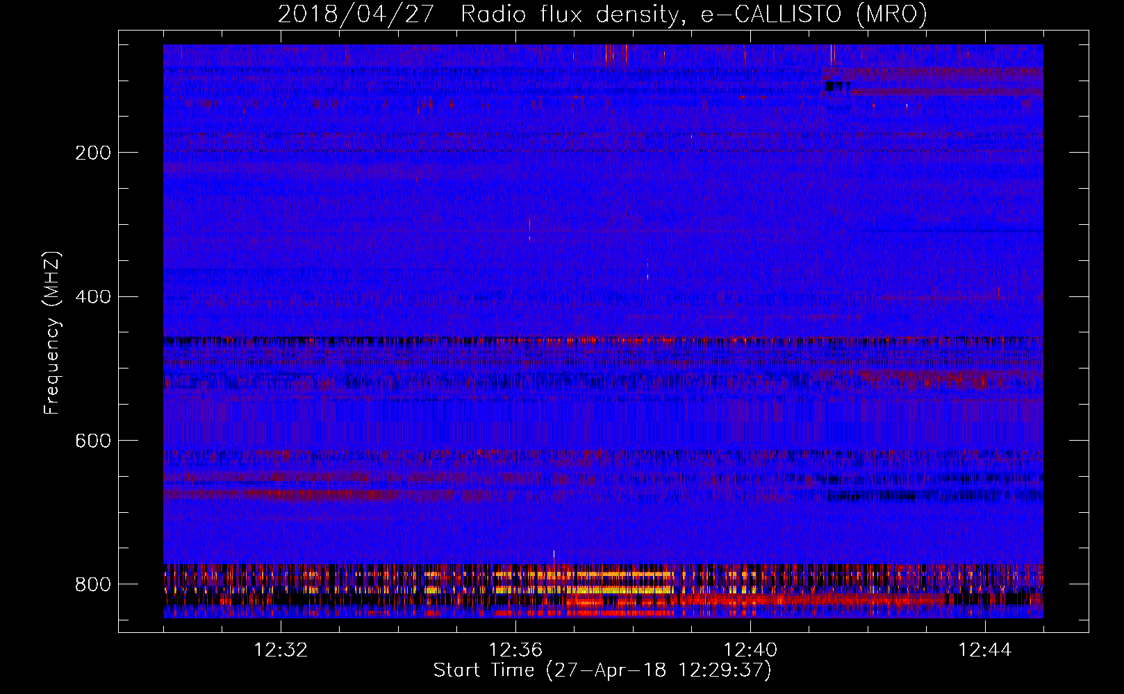The height and width of the screenshot is (694, 1124).
Task: Click the 400 frequency tick label
Action: 93,297
